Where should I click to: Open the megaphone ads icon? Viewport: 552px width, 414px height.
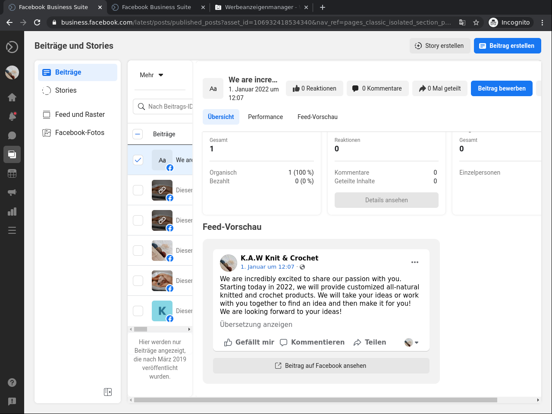click(x=12, y=192)
